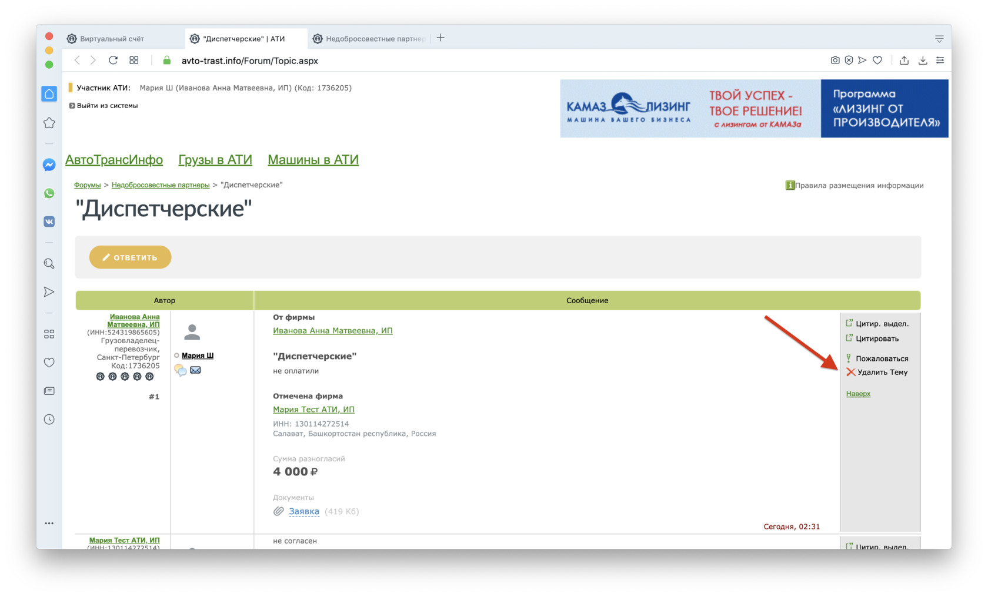Open Мария Тест АТИ, ИП author of second post

coord(124,541)
